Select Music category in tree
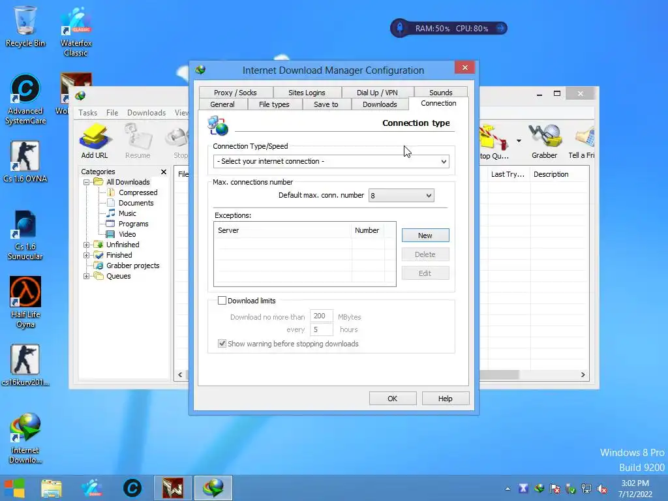This screenshot has width=668, height=501. 127,213
